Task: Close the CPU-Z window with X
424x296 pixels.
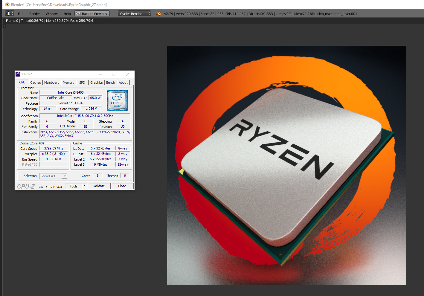Action: pyautogui.click(x=128, y=74)
